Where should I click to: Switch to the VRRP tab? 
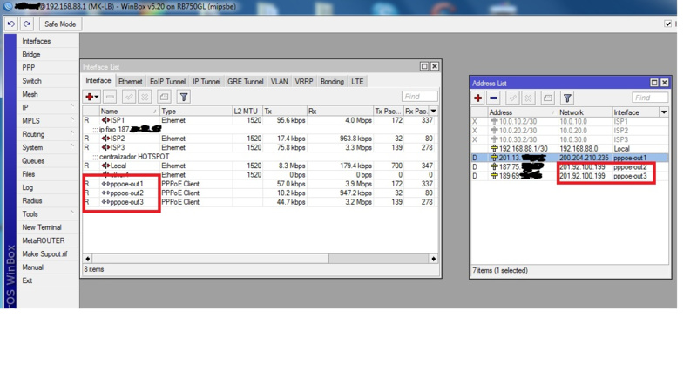click(304, 81)
